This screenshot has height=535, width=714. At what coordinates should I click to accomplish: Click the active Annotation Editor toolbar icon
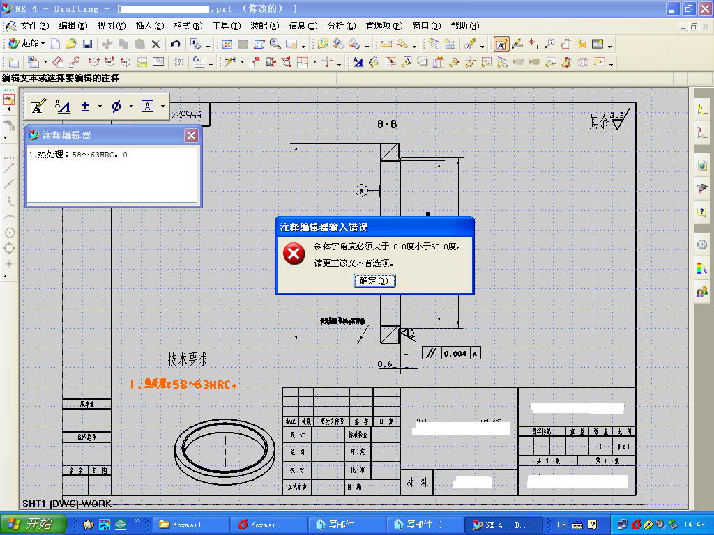[501, 44]
